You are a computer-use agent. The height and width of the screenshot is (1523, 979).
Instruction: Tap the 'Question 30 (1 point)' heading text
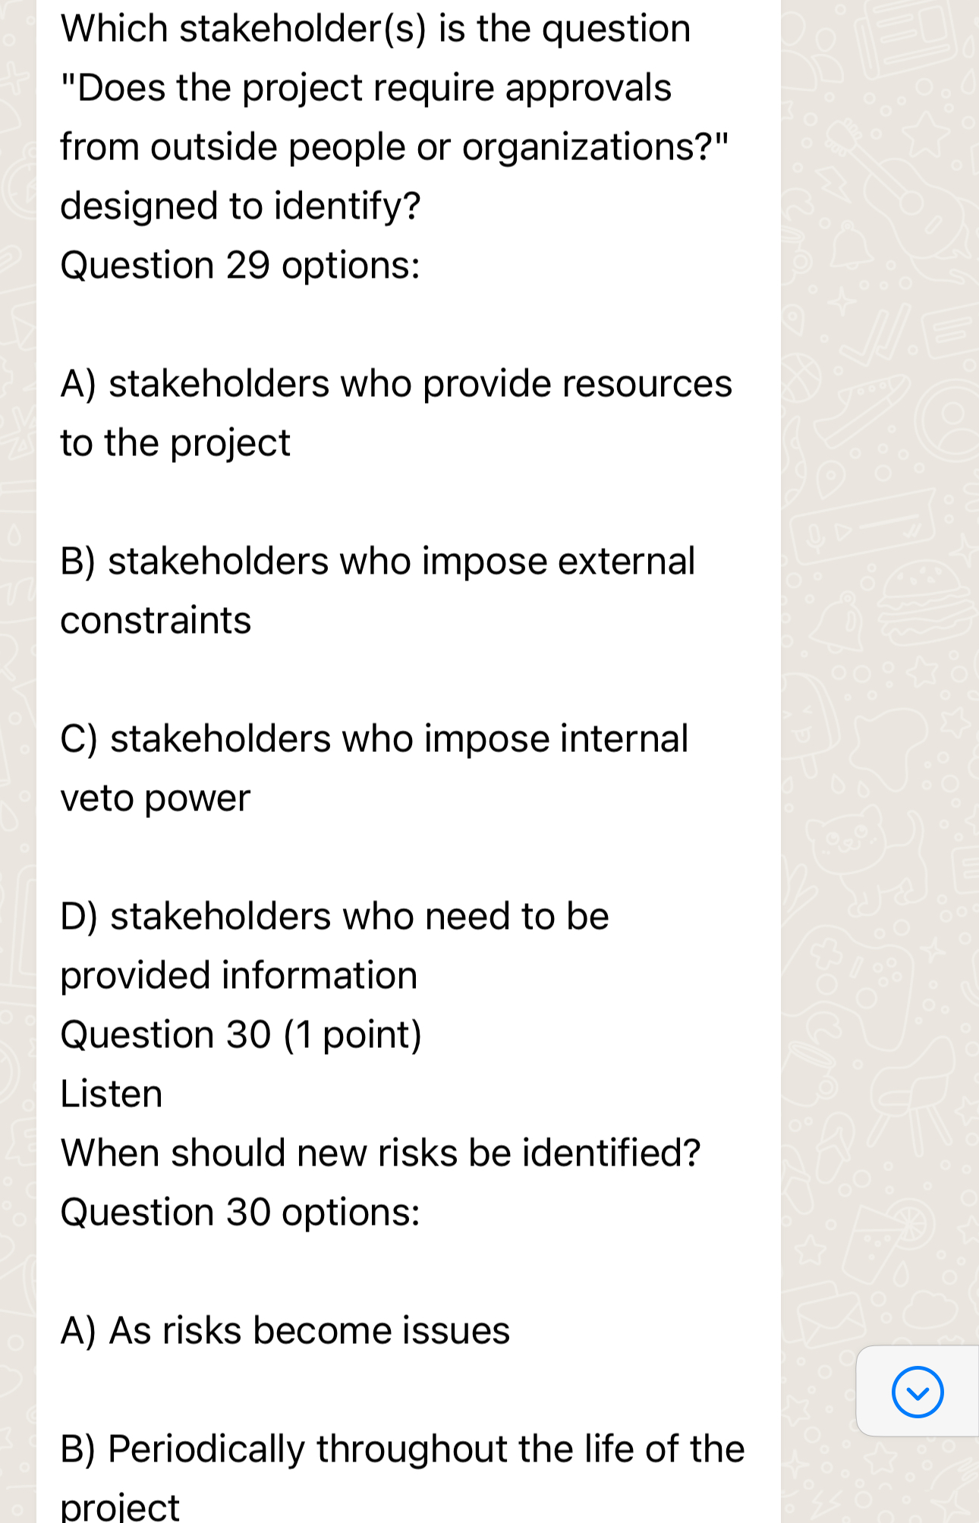pos(241,1034)
